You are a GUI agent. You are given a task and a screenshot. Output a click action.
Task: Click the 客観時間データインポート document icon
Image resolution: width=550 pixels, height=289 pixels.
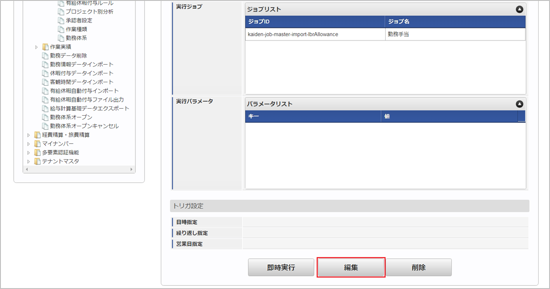[45, 82]
